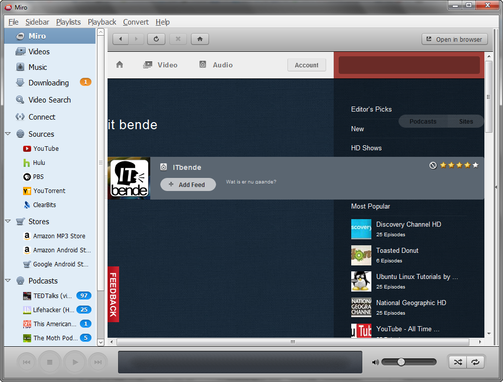Open the Playlists menu
Screen dimensions: 503x382
(68, 22)
